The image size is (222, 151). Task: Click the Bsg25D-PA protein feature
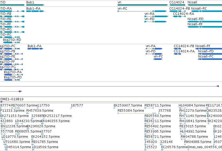click(13, 75)
